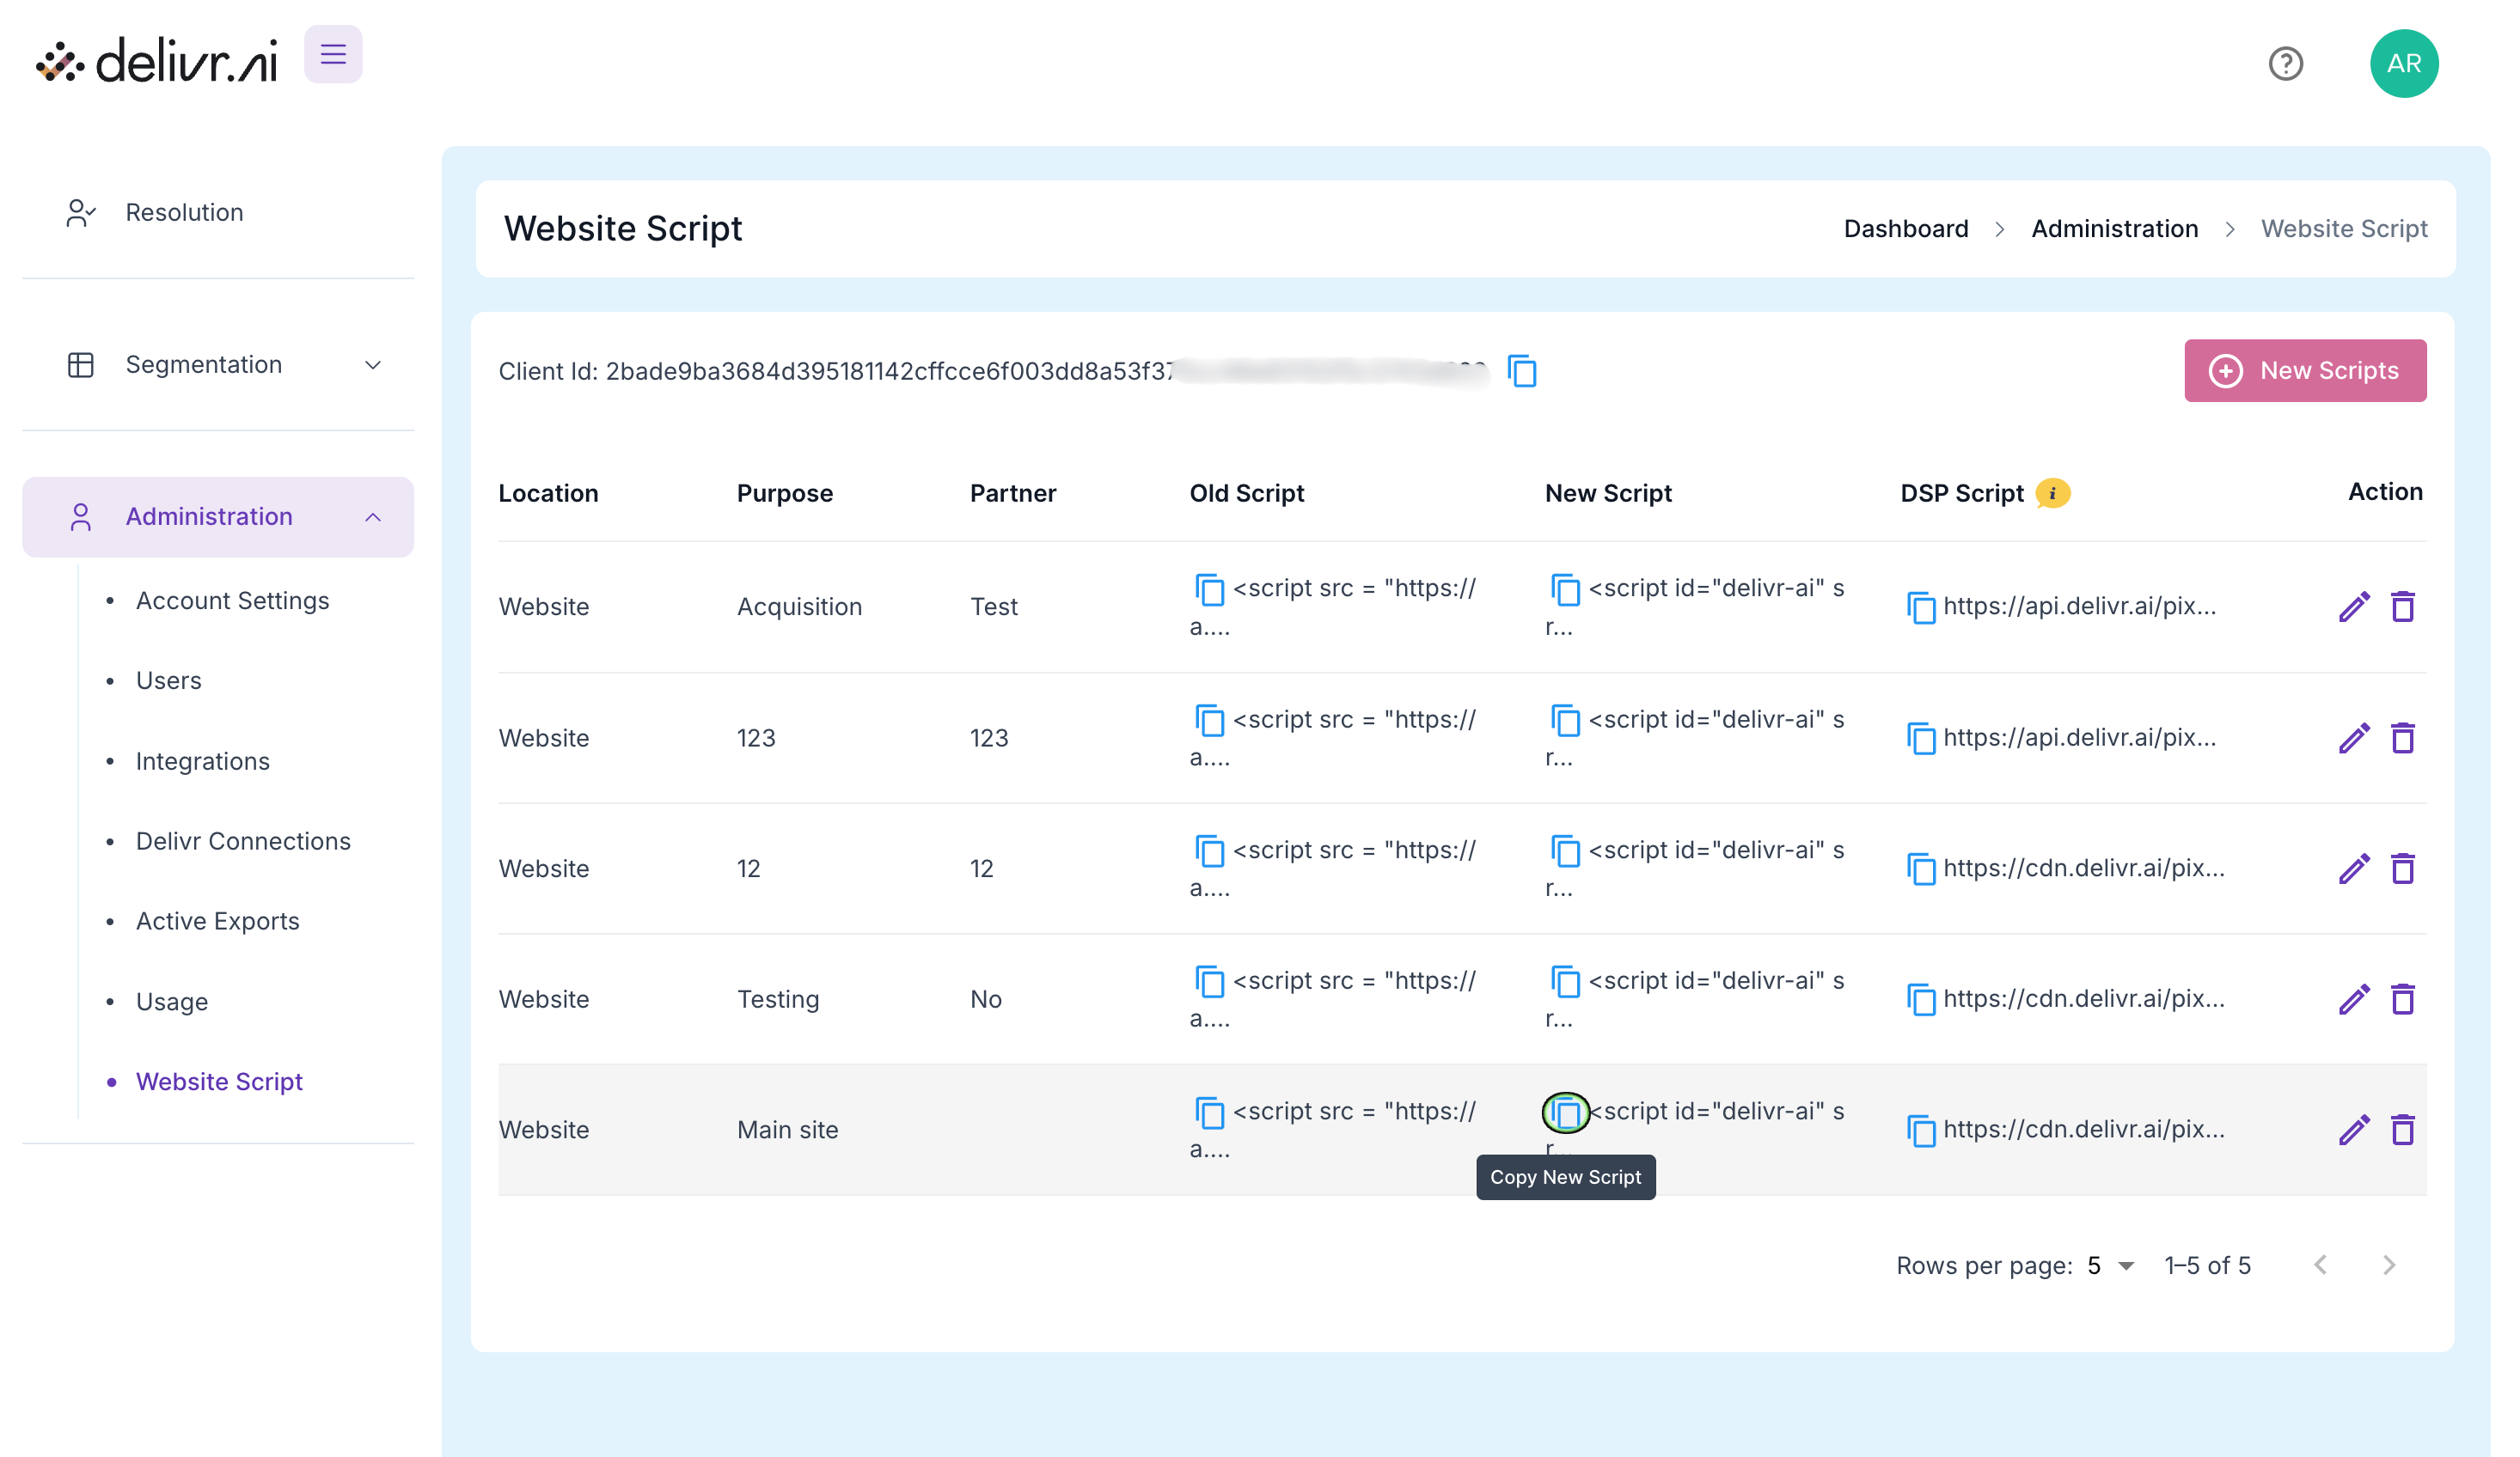
Task: Open the AR user avatar menu
Action: [2403, 64]
